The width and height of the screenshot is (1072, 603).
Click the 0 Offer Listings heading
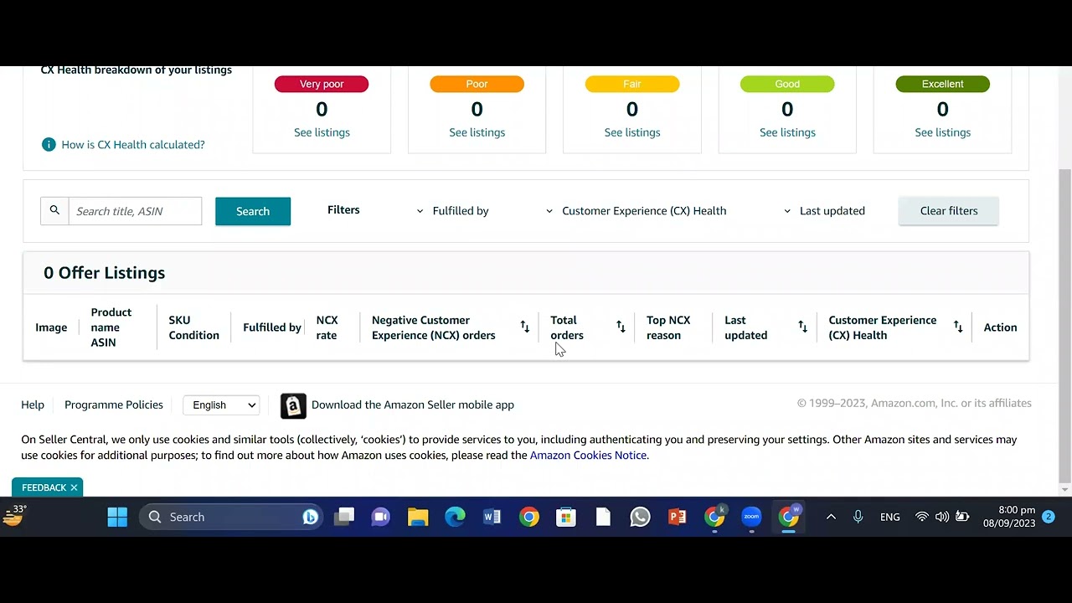click(x=105, y=273)
